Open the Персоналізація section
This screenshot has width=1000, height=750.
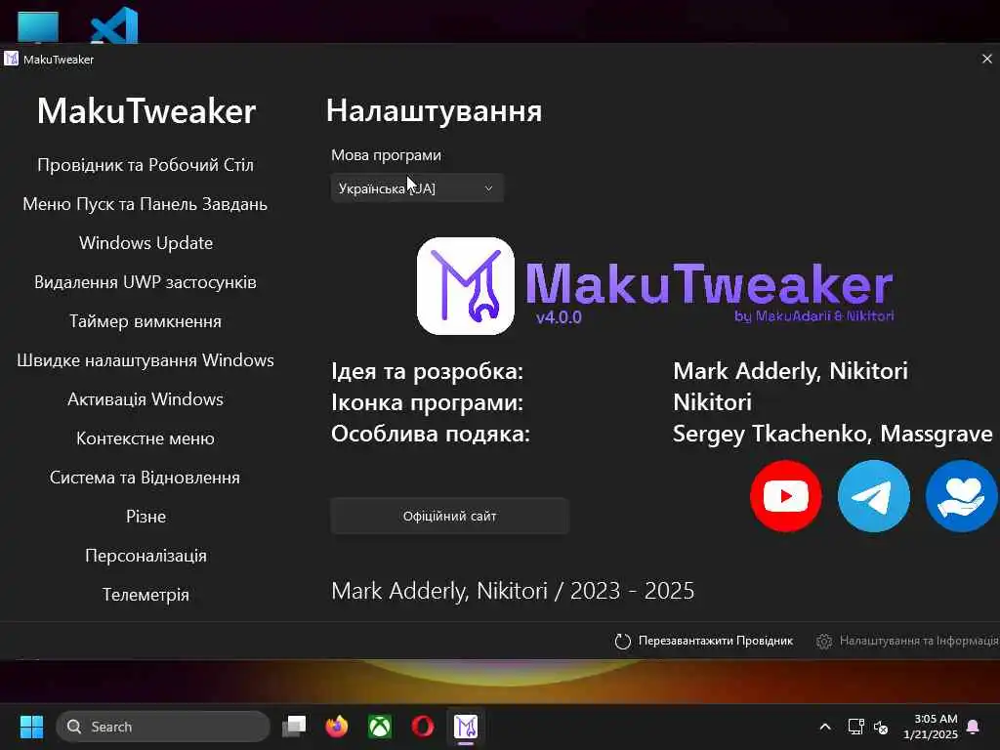[x=146, y=556]
